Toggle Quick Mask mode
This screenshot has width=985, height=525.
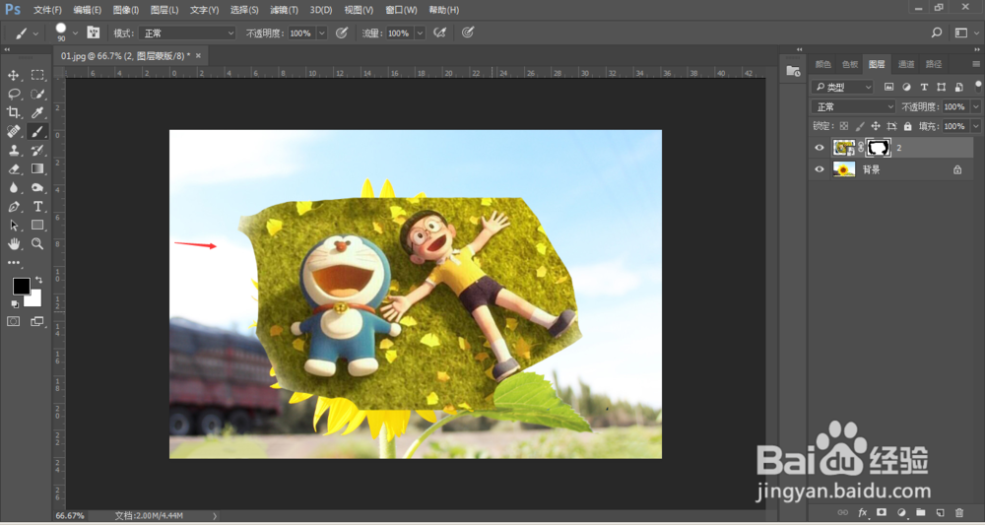click(x=13, y=321)
